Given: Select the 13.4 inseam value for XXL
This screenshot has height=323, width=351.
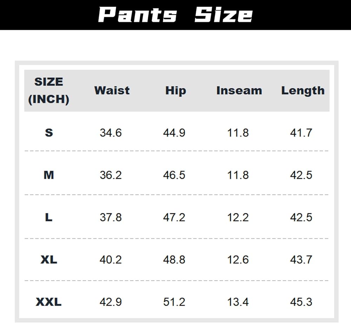Looking at the screenshot, I should tap(238, 302).
